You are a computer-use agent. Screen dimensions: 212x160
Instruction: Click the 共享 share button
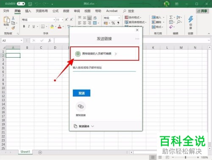pyautogui.click(x=202, y=11)
